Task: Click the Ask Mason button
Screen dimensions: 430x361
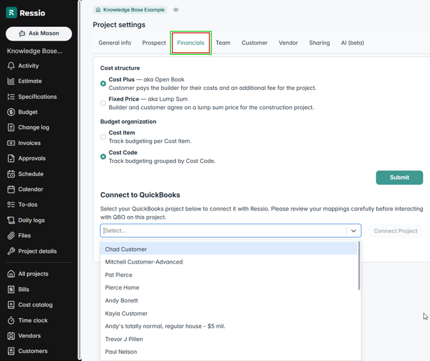Action: click(39, 34)
